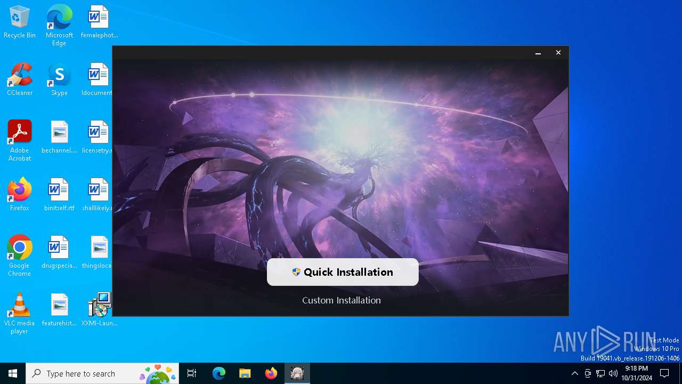Open Task View from taskbar

tap(192, 373)
